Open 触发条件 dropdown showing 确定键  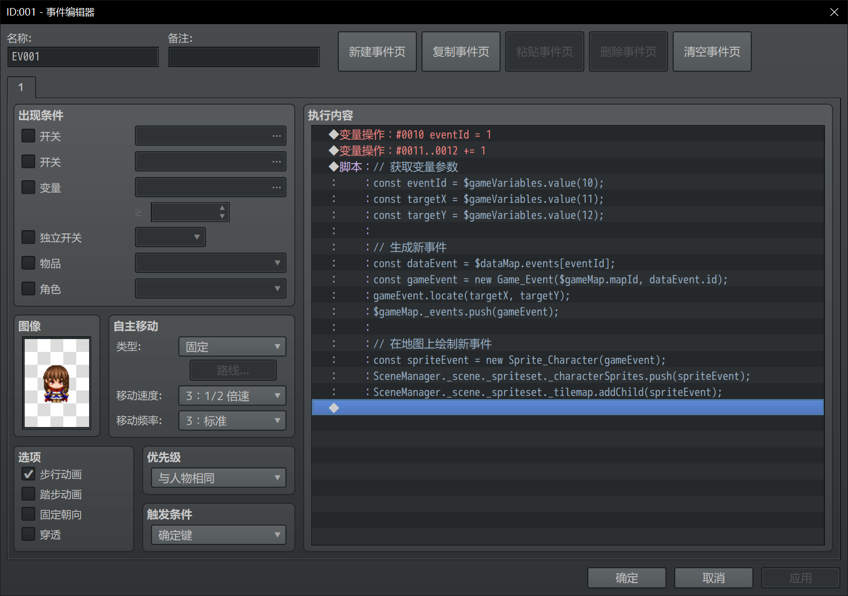218,535
